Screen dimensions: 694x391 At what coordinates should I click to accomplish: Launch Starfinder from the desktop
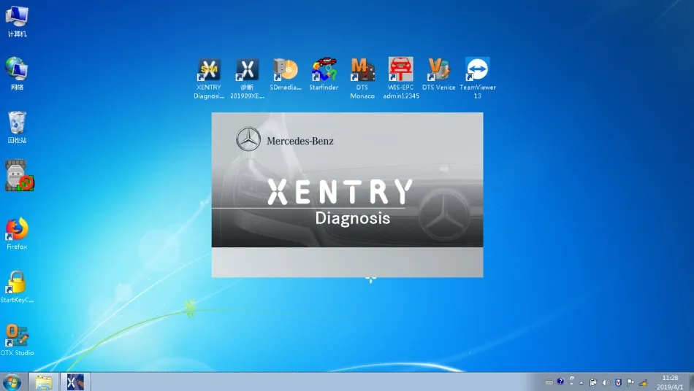tap(323, 71)
